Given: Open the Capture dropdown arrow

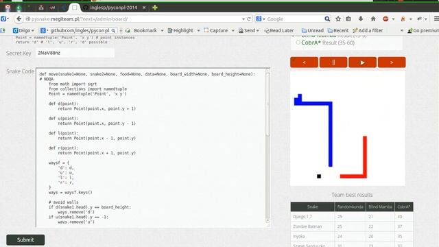Looking at the screenshot, I should (233, 30).
